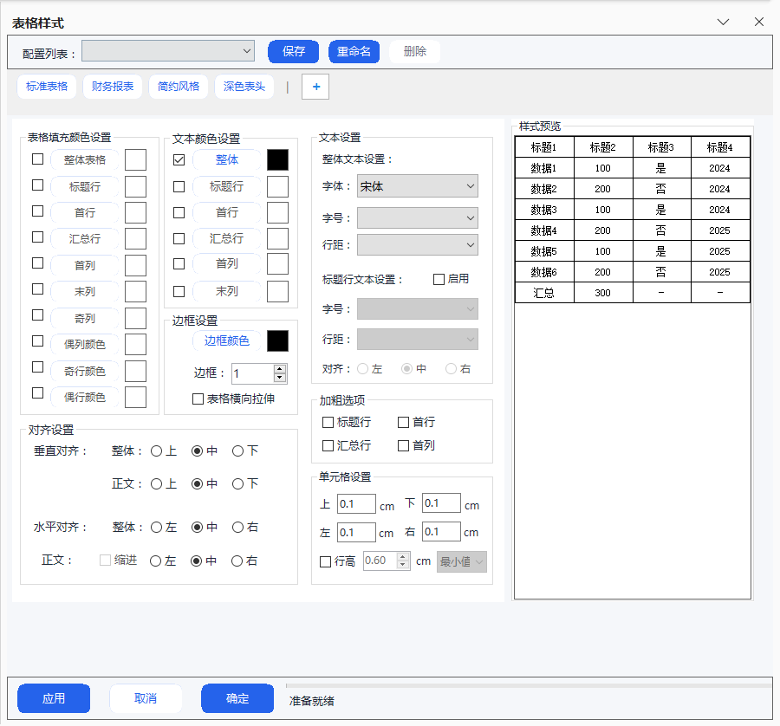
Task: Toggle 首行 text color checkbox
Action: coord(179,212)
